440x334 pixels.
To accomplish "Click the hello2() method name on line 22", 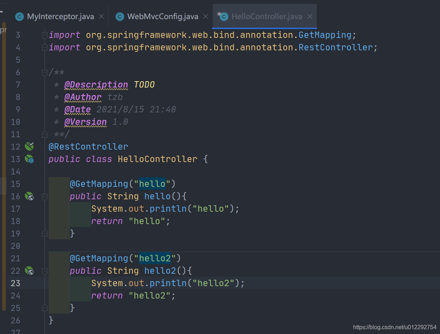I will (160, 271).
